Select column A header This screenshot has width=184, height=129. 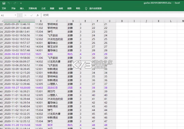point(19,21)
